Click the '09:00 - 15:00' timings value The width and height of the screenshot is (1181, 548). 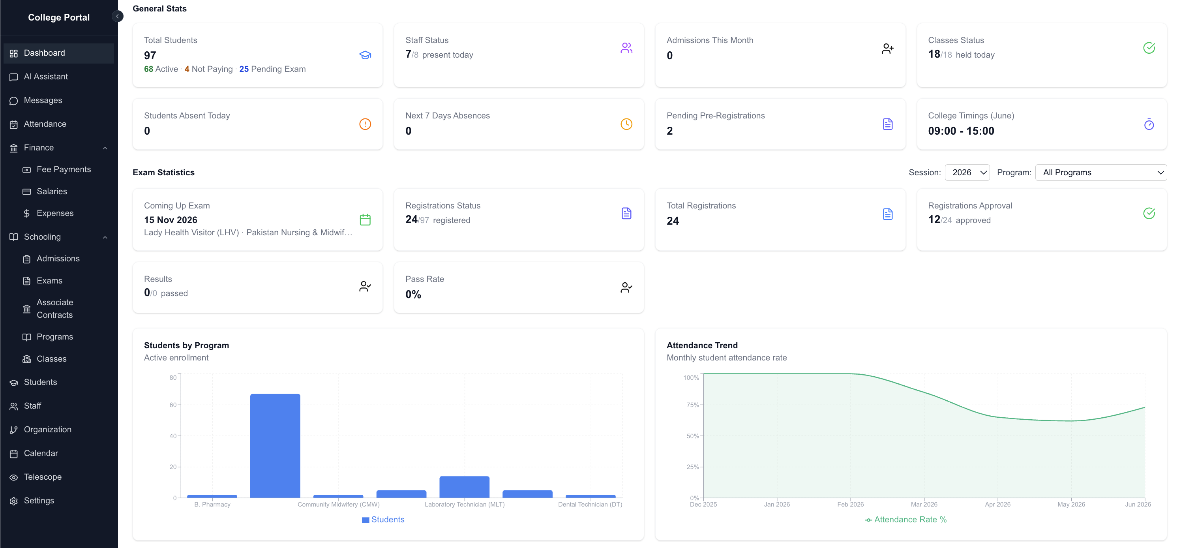point(961,131)
